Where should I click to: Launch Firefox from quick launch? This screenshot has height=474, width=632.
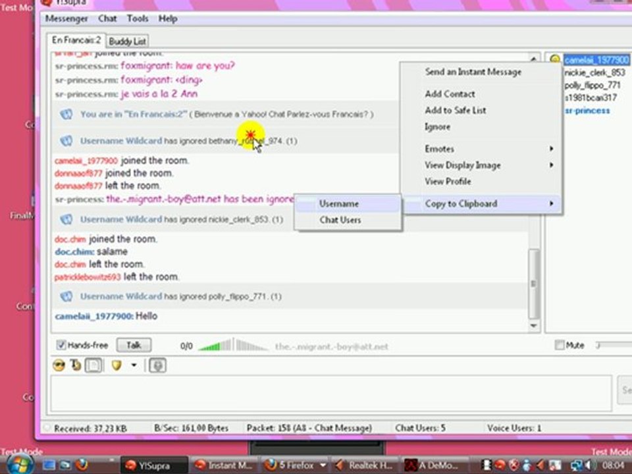coord(82,464)
